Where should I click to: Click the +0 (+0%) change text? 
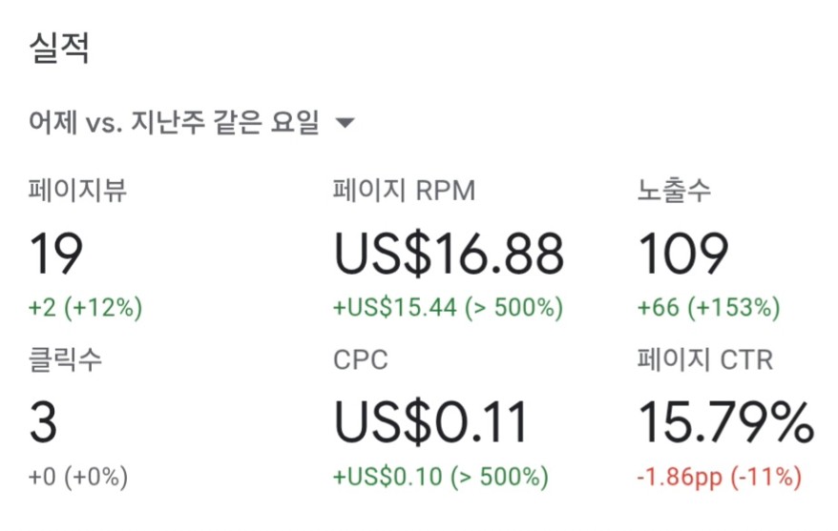coord(78,477)
